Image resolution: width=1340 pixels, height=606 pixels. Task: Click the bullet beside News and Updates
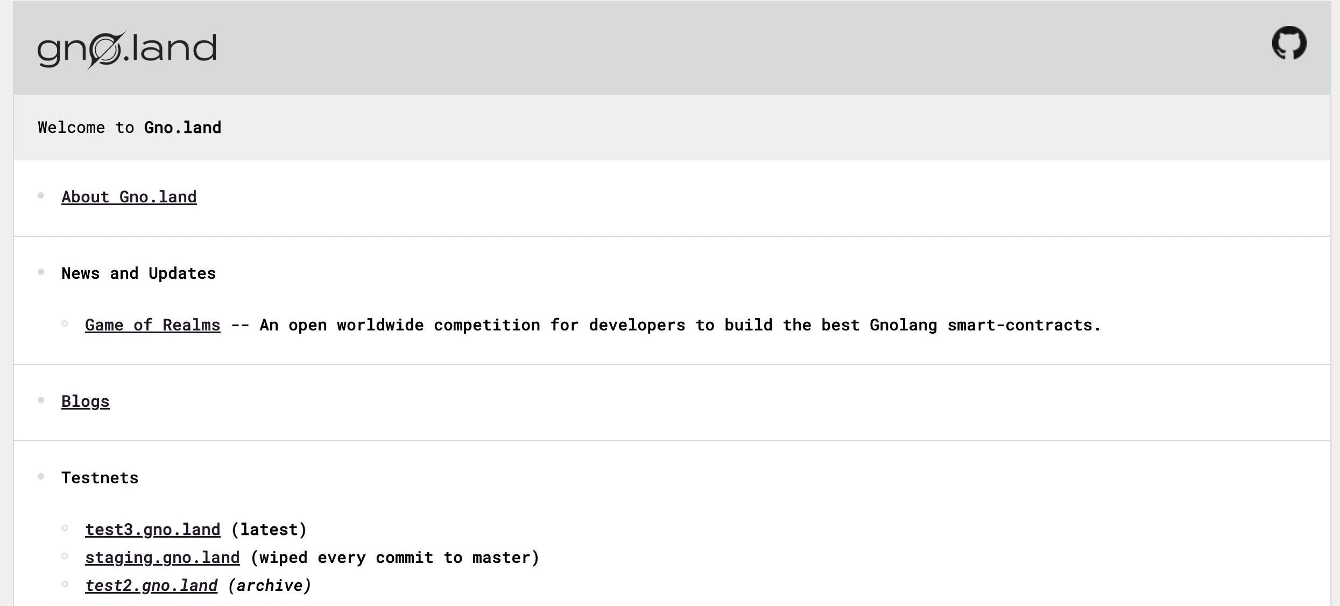(x=41, y=272)
